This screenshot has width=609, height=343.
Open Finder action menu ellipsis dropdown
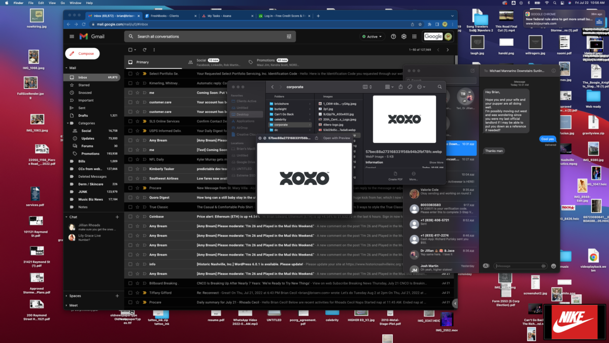(421, 87)
